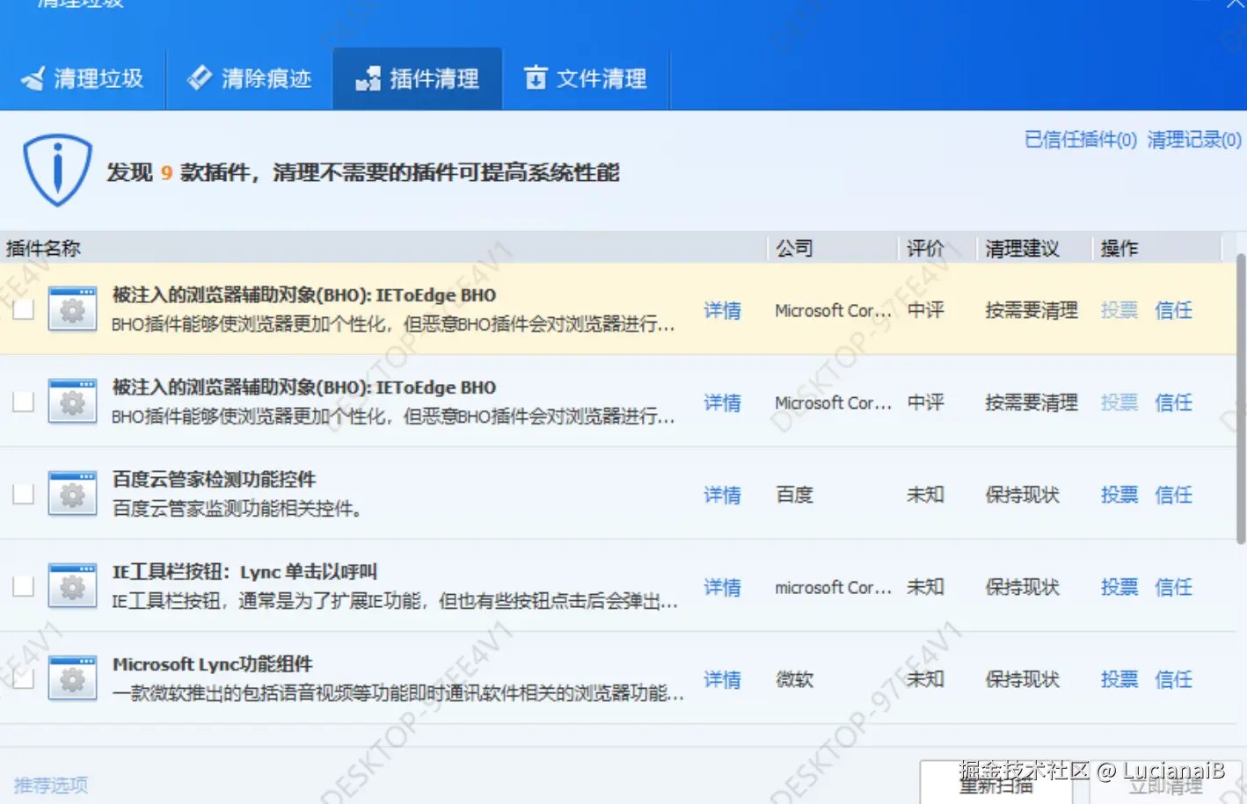
Task: Check the 百度云管家检测功能控件 checkbox
Action: 25,493
